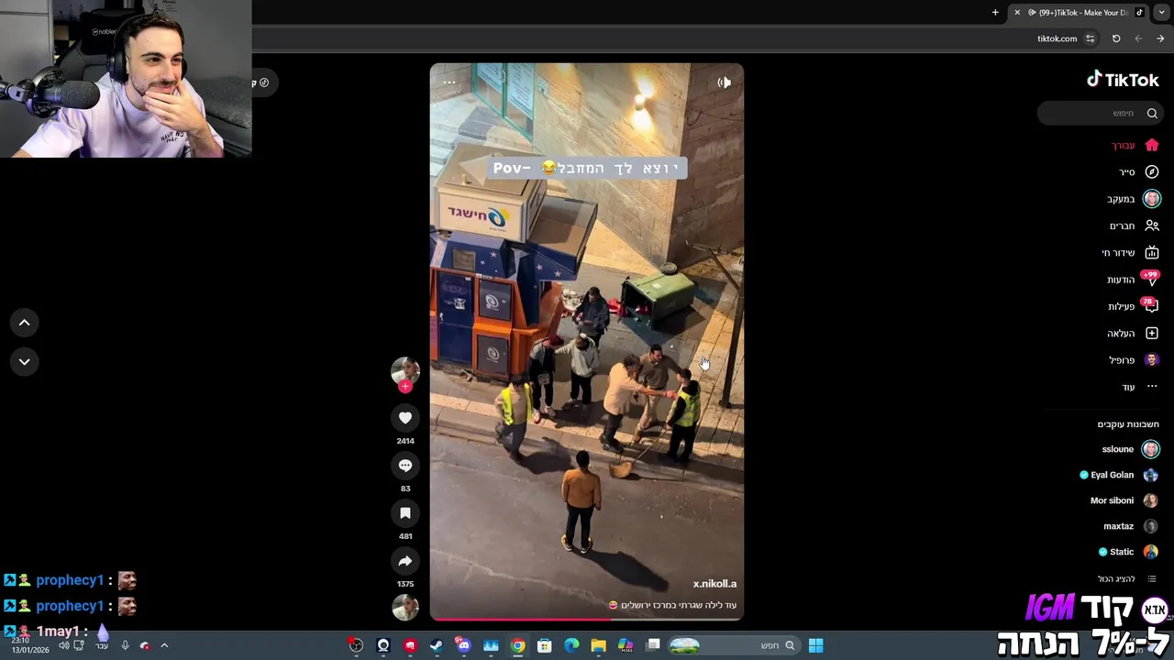Screen dimensions: 1174x660
Task: Go to the Following (במעקב) feed
Action: 1134,199
